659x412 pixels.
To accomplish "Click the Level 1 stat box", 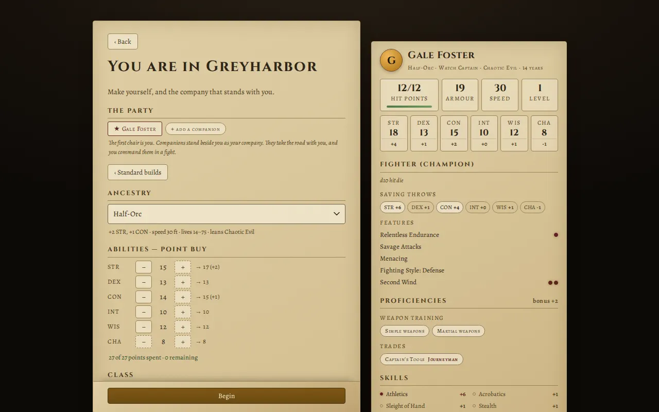I will [540, 95].
